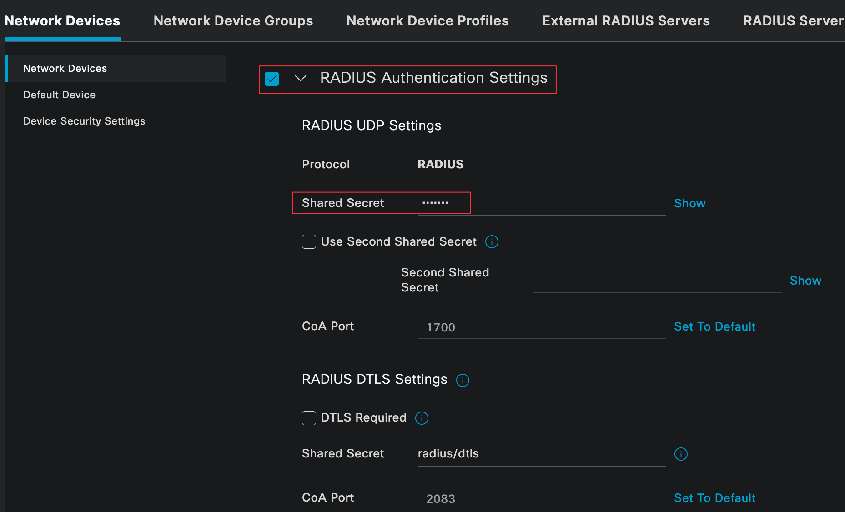Click the CoA Port 1700 field
845x512 pixels.
coord(541,327)
